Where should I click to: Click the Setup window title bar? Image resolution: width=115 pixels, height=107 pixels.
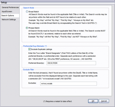pyautogui.click(x=57, y=2)
